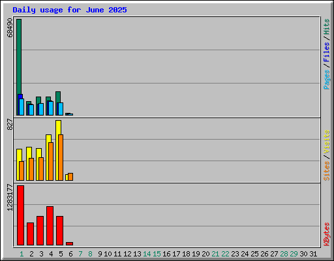Click green weekend day label 22

pyautogui.click(x=225, y=254)
